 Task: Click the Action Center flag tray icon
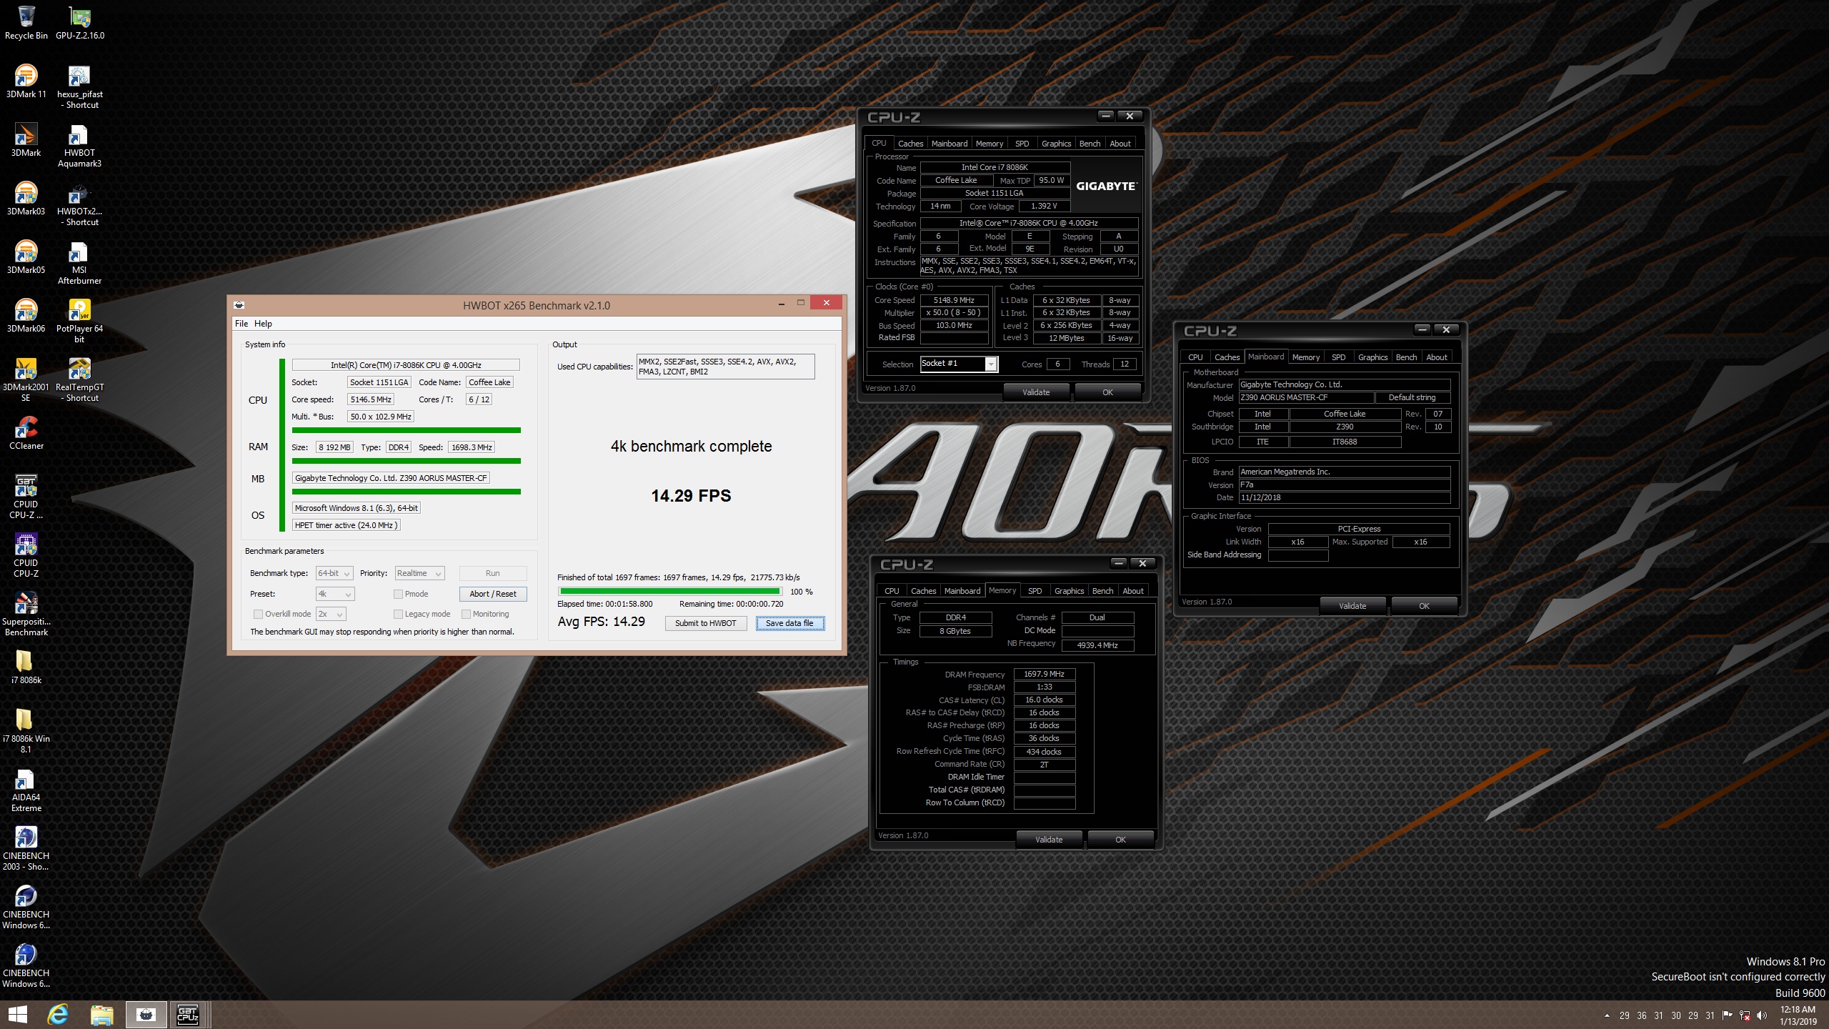[x=1727, y=1015]
